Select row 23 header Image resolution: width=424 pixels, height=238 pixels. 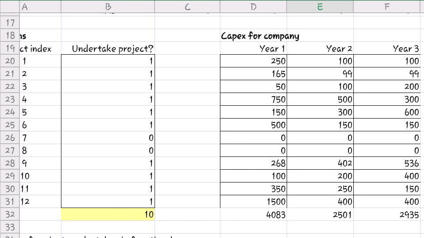(10, 99)
